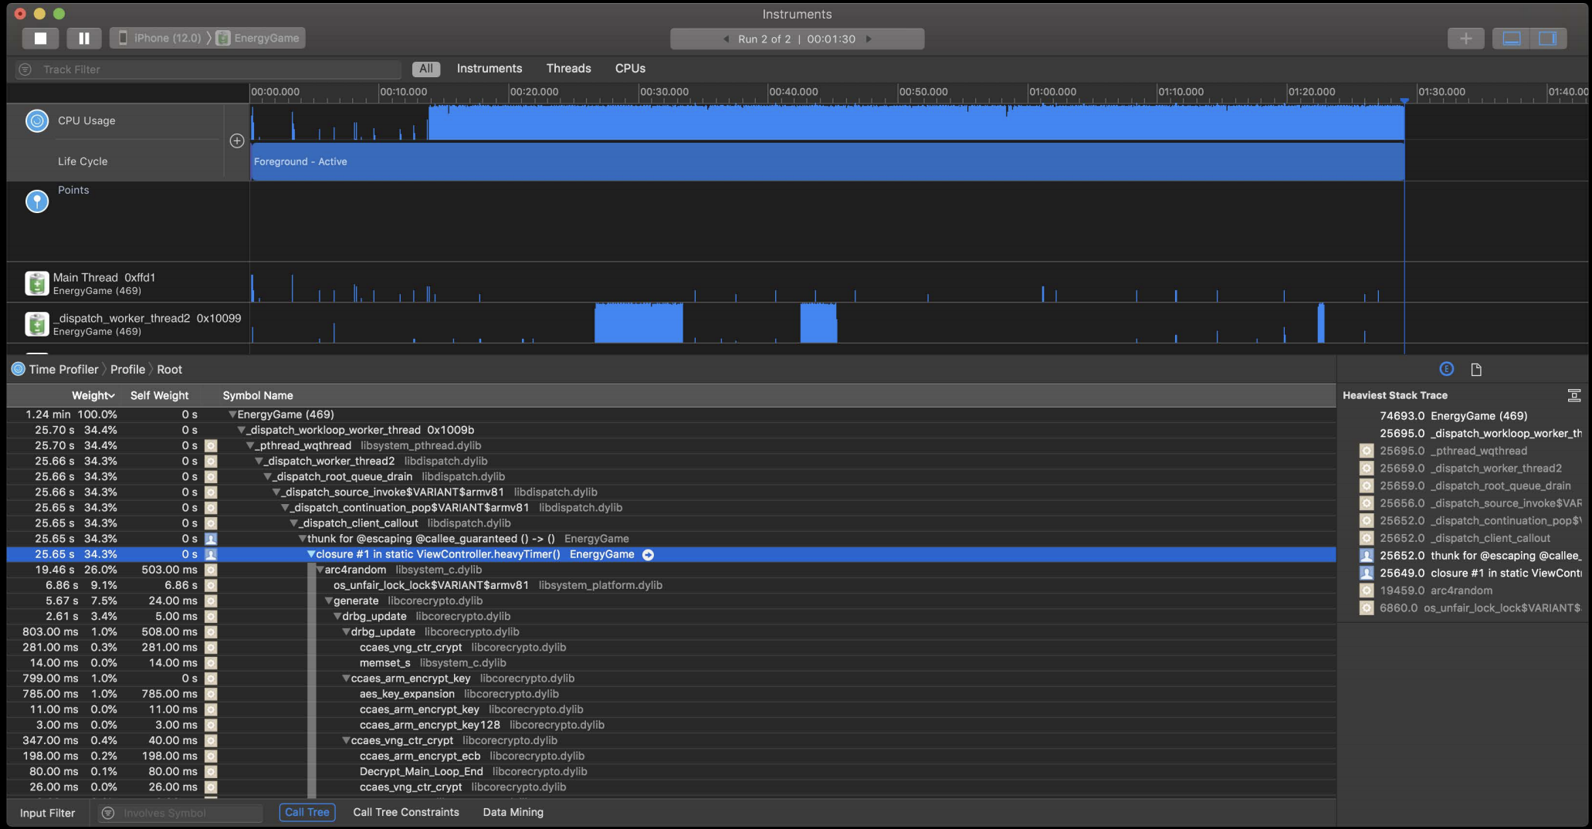Viewport: 1592px width, 829px height.
Task: Select arc4random in Heaviest Stack Trace
Action: tap(1463, 590)
